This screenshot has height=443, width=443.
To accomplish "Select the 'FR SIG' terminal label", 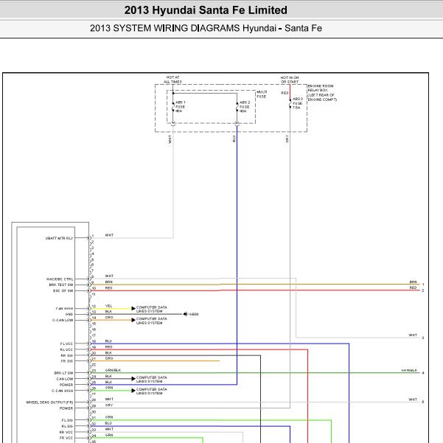I will pyautogui.click(x=66, y=361).
